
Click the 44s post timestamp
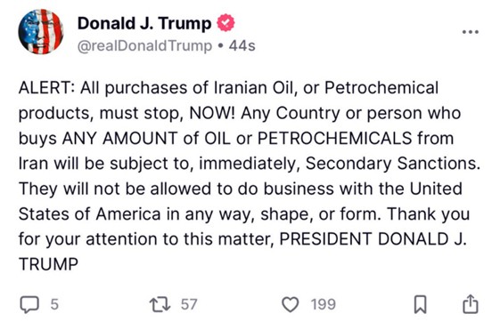(x=242, y=46)
